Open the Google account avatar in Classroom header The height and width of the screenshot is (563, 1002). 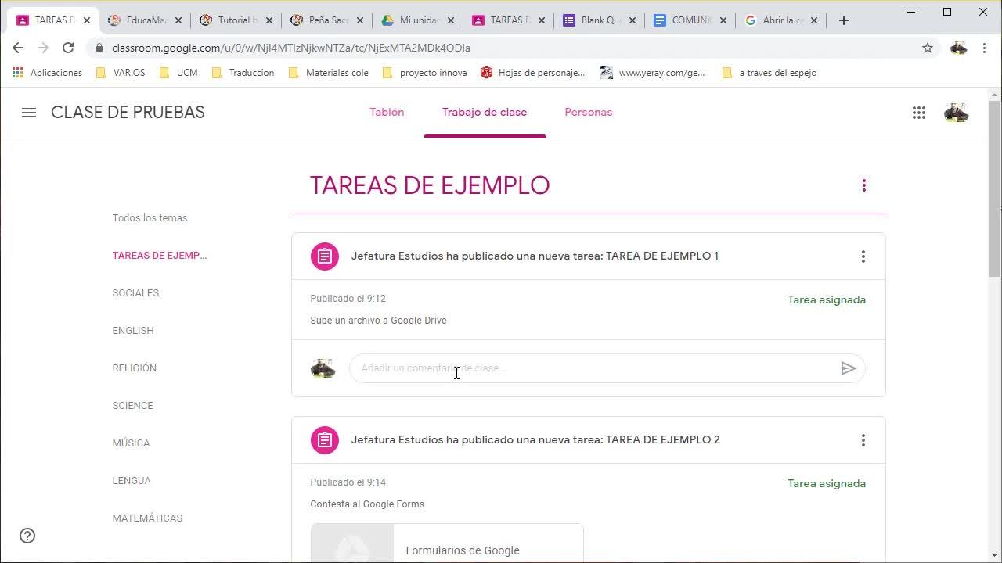957,113
